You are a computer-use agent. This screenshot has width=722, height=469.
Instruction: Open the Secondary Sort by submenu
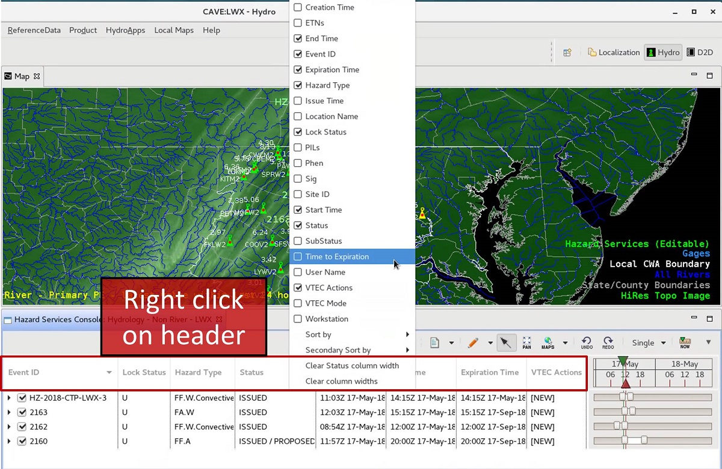(x=352, y=350)
